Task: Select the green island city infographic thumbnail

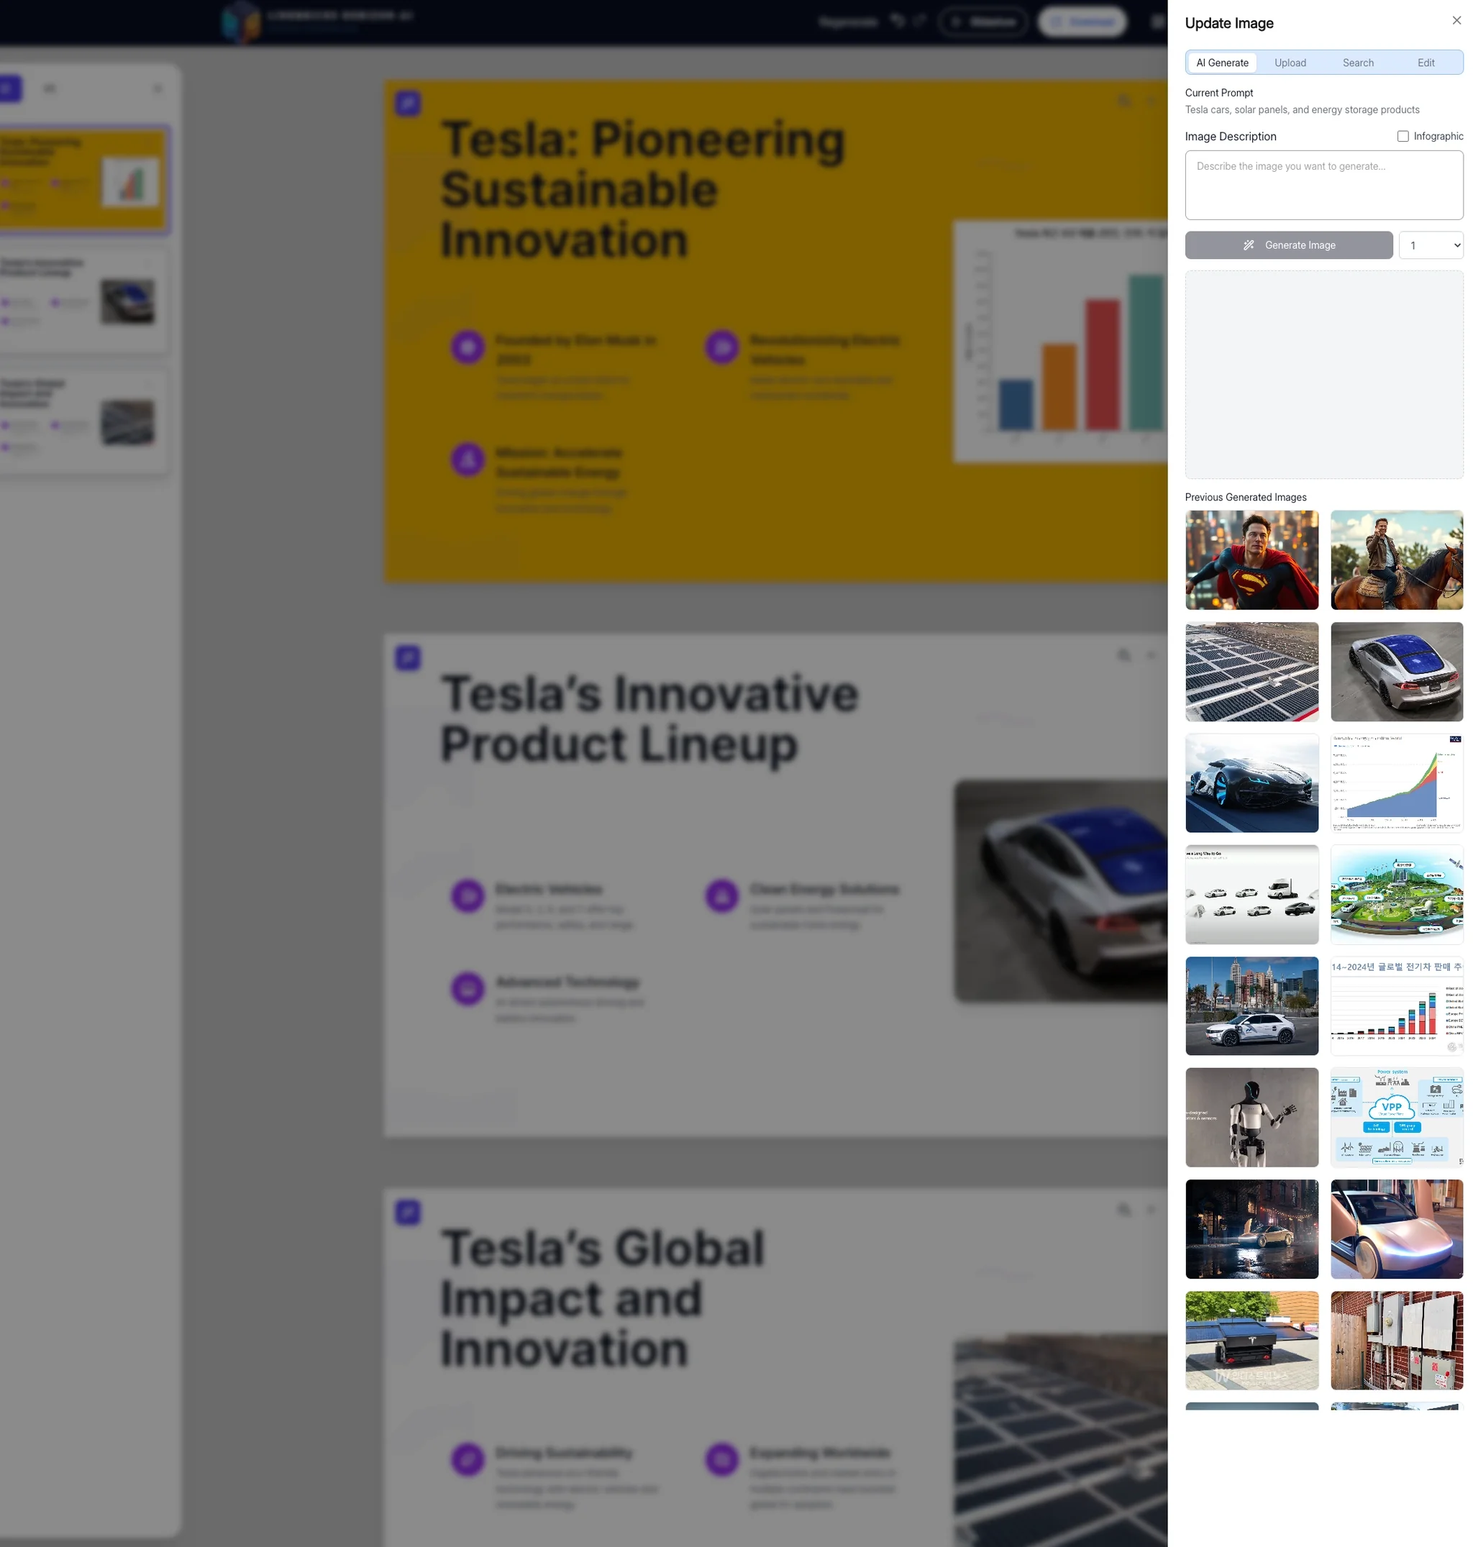Action: pyautogui.click(x=1396, y=895)
